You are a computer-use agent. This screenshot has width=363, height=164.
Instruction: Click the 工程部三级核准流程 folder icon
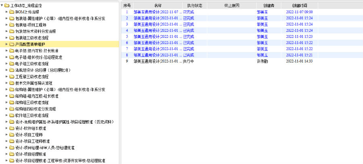[x=12, y=77]
